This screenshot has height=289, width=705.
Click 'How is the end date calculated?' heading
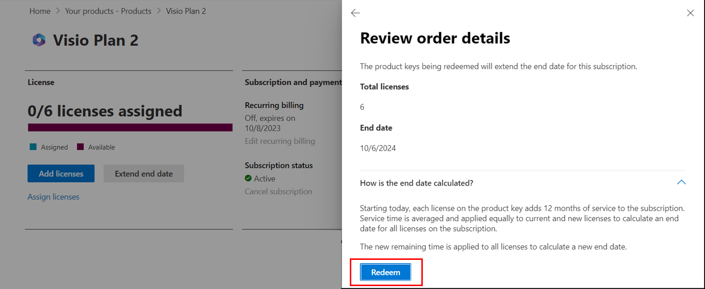pyautogui.click(x=416, y=183)
